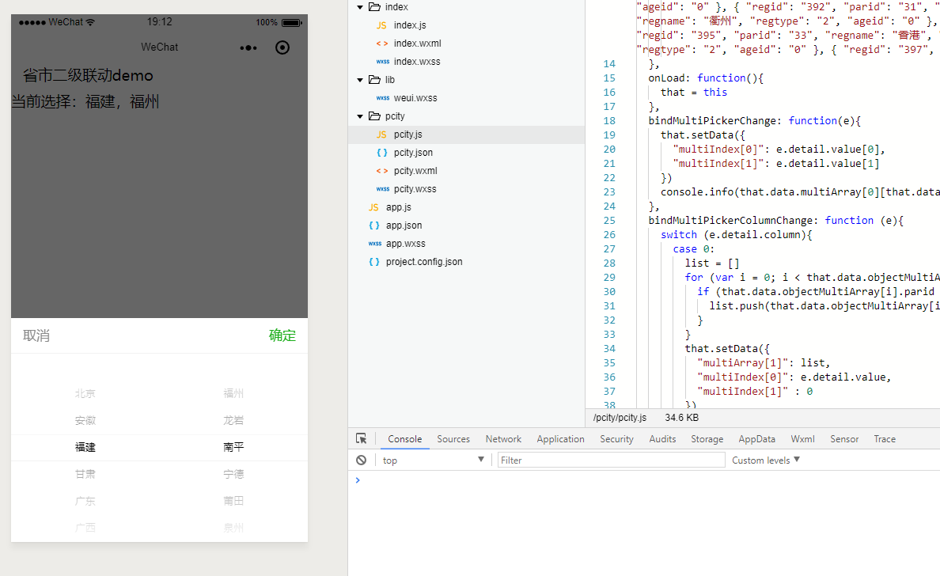Collapse the index folder arrow
Viewport: 940px width, 576px height.
[360, 7]
